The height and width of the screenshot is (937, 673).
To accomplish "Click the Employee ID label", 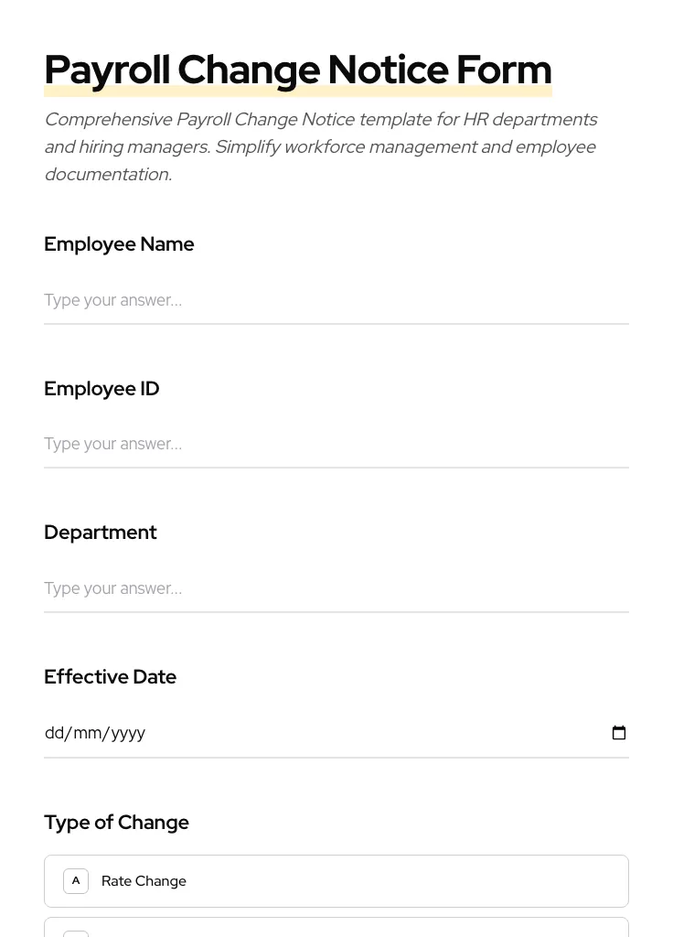I will [101, 388].
